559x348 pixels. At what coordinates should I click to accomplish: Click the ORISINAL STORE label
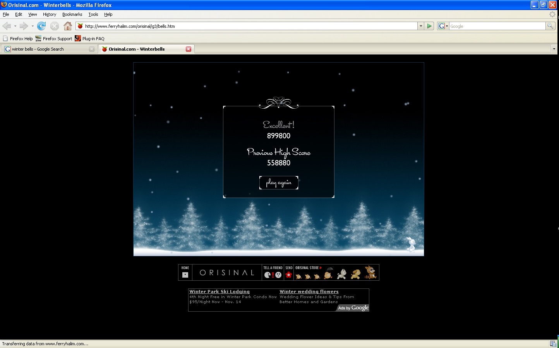coord(309,268)
